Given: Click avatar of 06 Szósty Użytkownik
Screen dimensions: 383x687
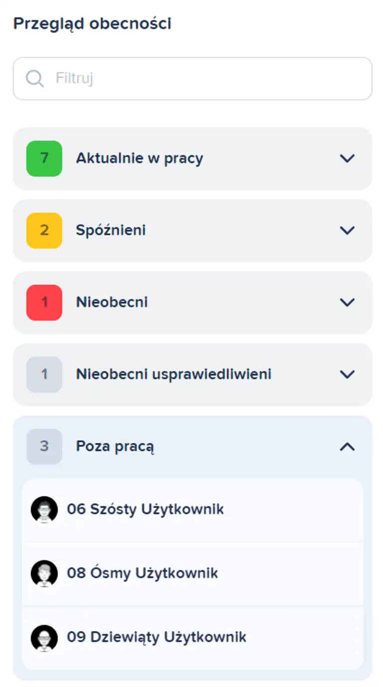Looking at the screenshot, I should coord(44,510).
